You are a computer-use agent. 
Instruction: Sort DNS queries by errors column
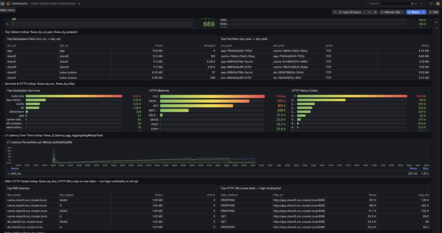pos(211,195)
